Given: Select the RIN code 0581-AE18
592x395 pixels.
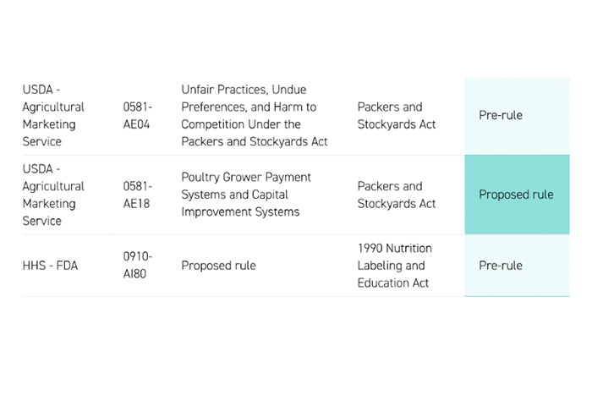Looking at the screenshot, I should coord(138,195).
